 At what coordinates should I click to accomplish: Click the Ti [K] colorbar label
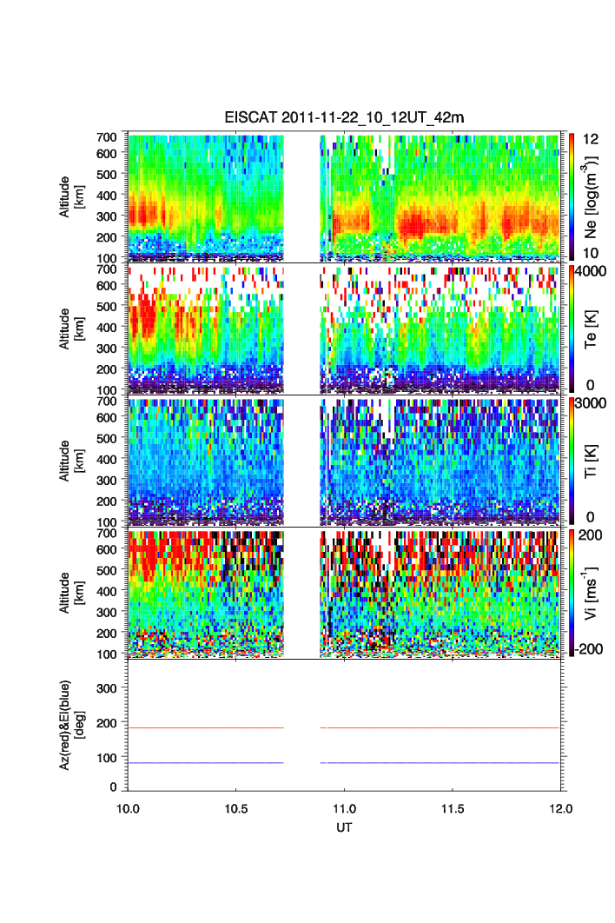click(594, 461)
